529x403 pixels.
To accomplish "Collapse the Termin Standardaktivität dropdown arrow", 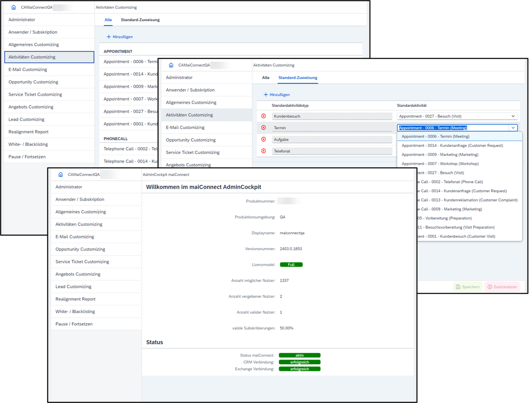I will [x=513, y=128].
